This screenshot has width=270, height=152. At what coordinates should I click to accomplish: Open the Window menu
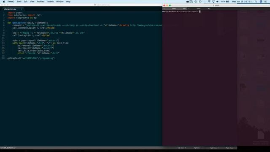[60, 2]
